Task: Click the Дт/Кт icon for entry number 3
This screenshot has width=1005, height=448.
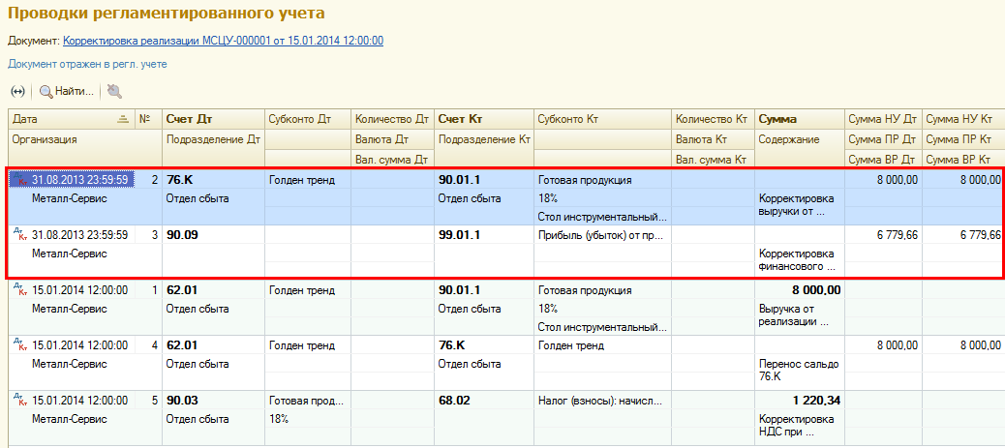Action: pyautogui.click(x=20, y=235)
